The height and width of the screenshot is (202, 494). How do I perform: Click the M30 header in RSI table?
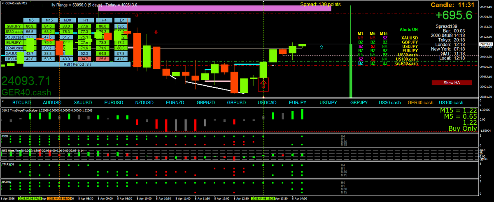(67, 20)
